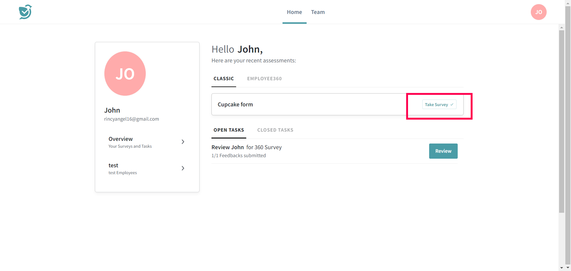Click the large JO profile picture
571x271 pixels.
125,74
